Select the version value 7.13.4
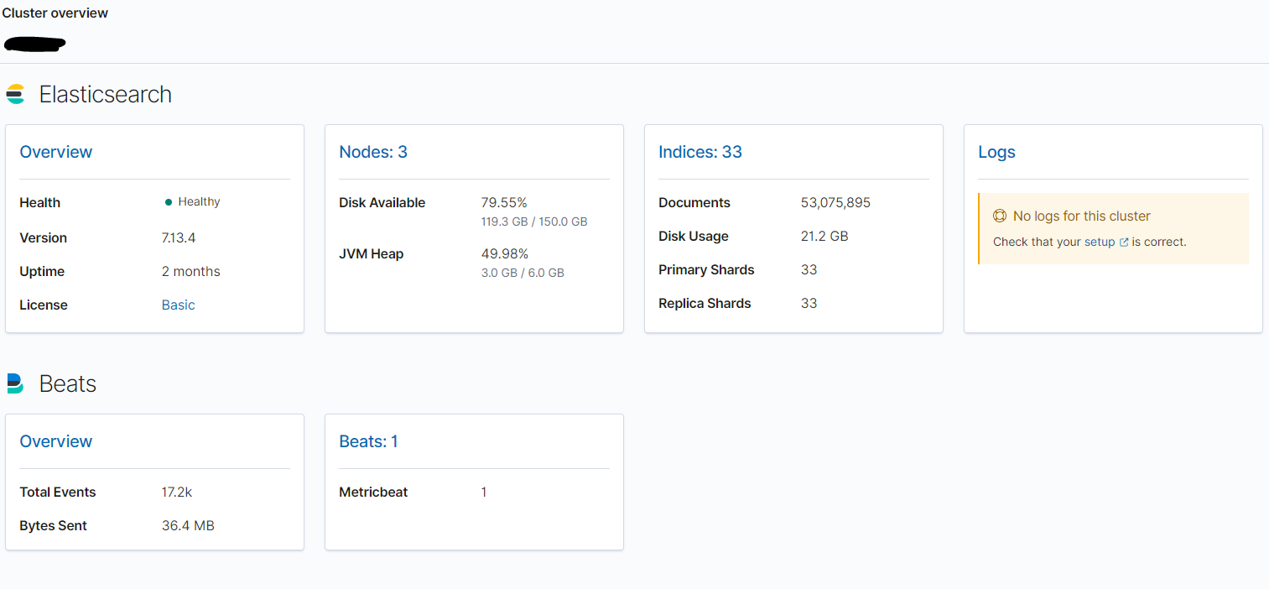Viewport: 1269px width, 589px height. tap(179, 237)
